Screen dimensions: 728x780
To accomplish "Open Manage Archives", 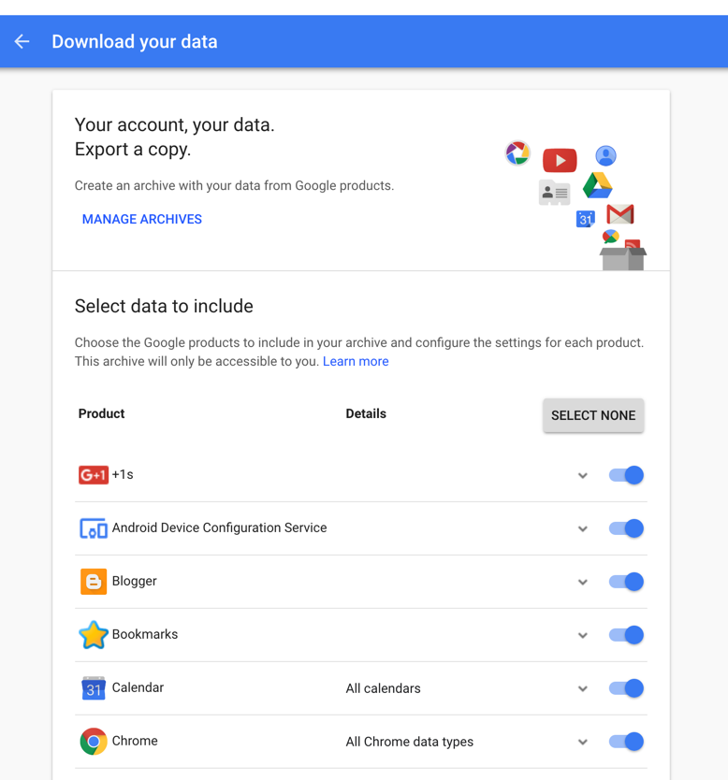I will coord(142,219).
